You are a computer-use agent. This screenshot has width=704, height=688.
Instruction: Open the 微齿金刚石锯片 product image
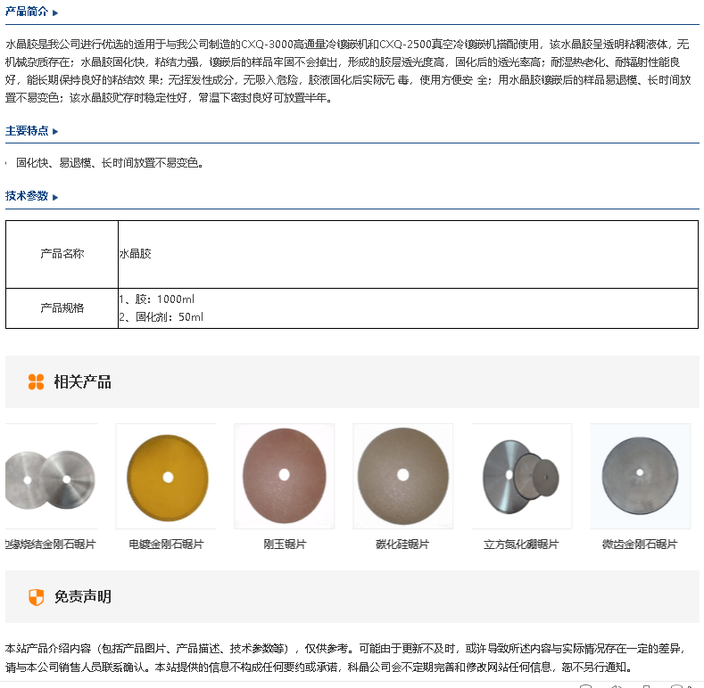pos(640,477)
